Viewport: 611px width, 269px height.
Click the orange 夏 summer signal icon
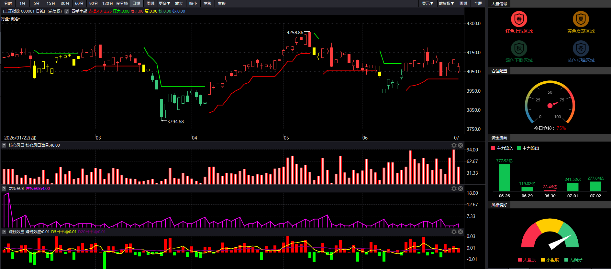point(581,19)
